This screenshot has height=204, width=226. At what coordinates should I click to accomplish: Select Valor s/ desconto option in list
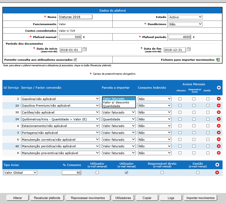pyautogui.click(x=119, y=102)
